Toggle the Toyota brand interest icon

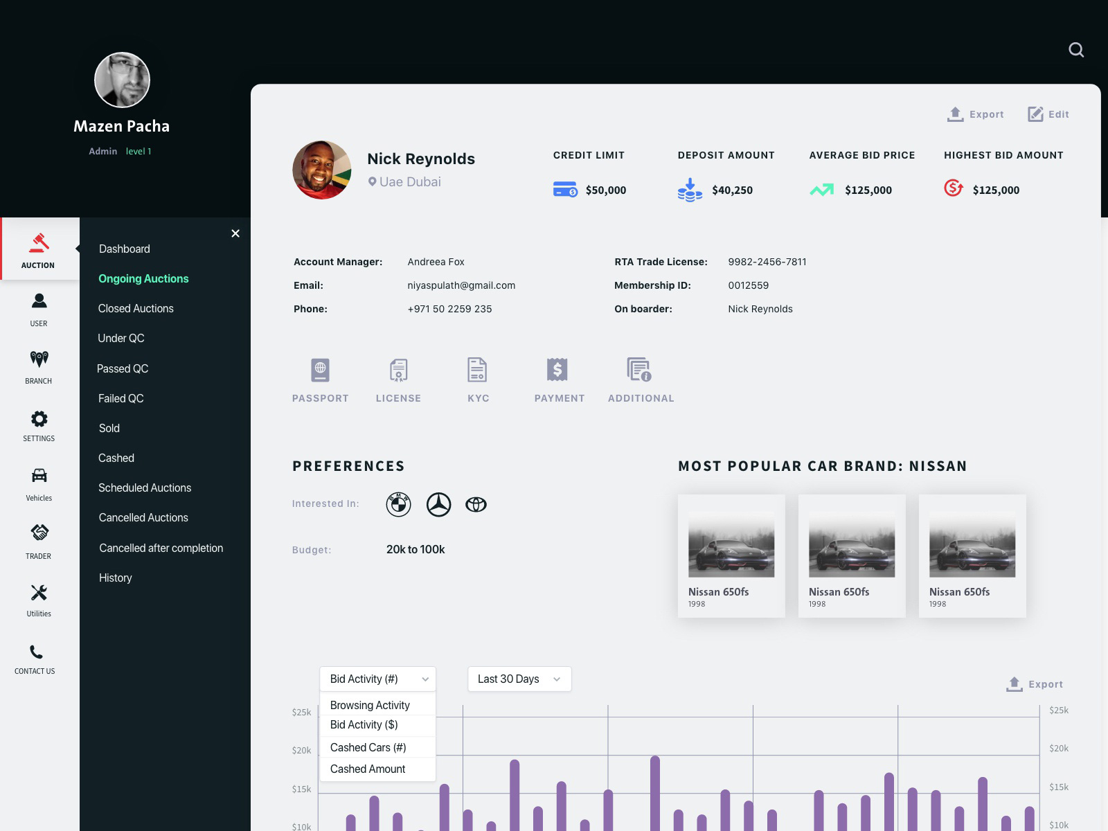pos(476,504)
